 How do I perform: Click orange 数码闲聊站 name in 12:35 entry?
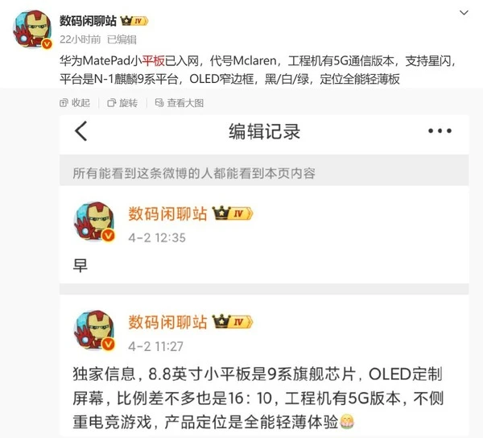[x=167, y=213]
